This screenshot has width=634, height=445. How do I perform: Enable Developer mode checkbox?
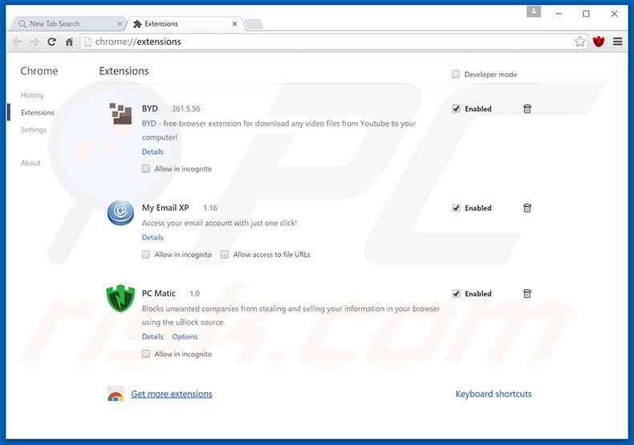coord(456,75)
